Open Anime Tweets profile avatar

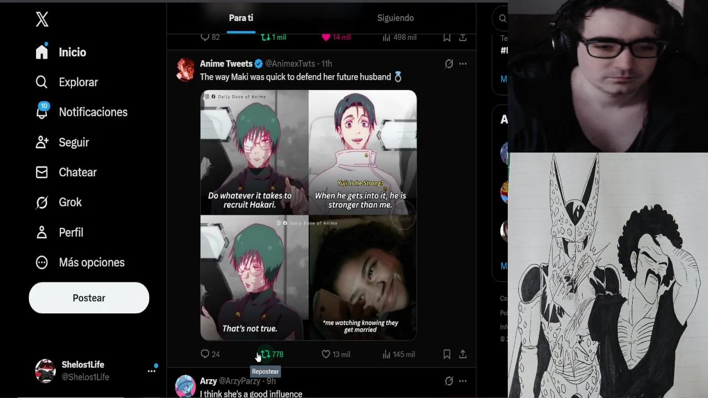(x=186, y=70)
